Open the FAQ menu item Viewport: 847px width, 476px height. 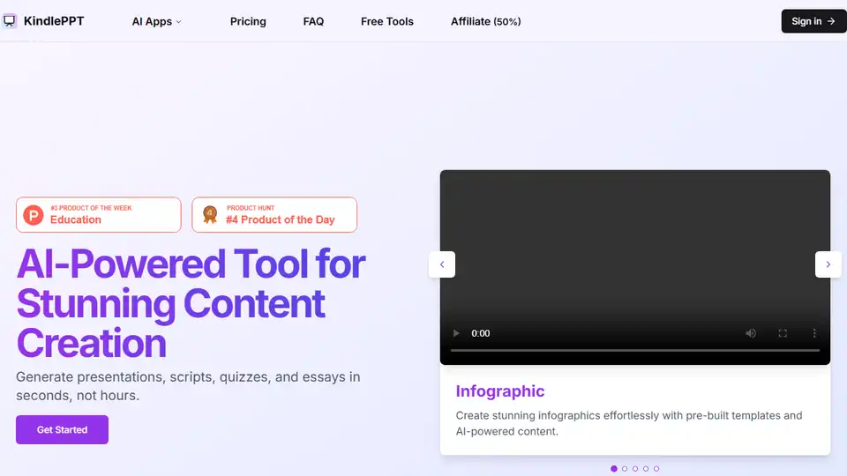313,21
